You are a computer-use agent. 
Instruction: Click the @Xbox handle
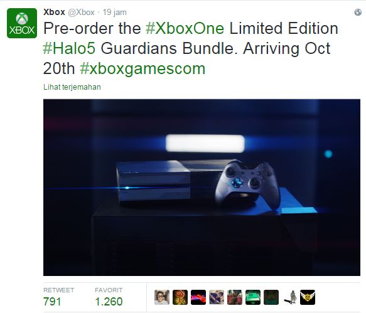click(81, 12)
